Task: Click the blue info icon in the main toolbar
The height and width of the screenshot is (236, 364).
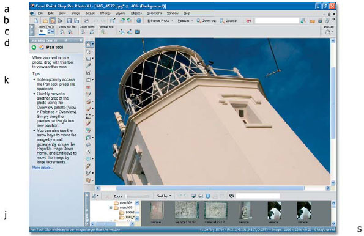Action: coord(139,21)
